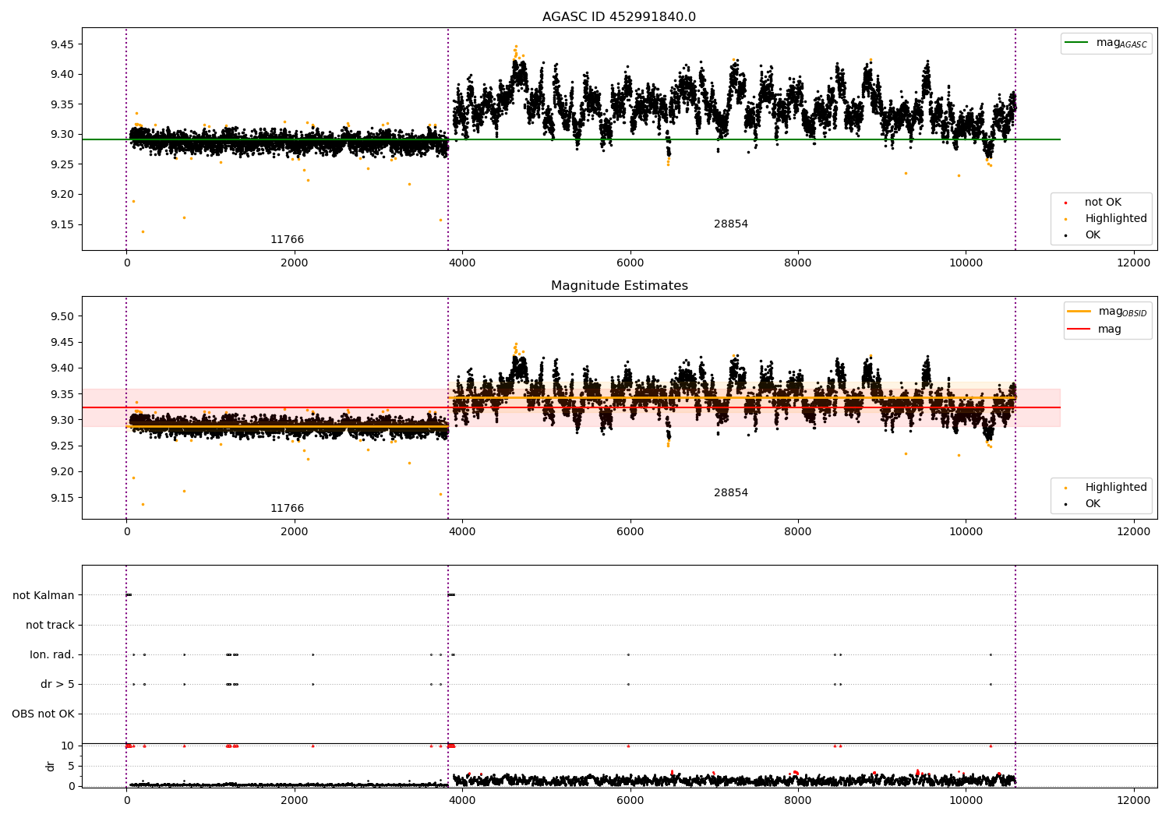This screenshot has width=1169, height=818.
Task: Click 'OK' legend entry in AGASC ID plot
Action: [x=1093, y=235]
